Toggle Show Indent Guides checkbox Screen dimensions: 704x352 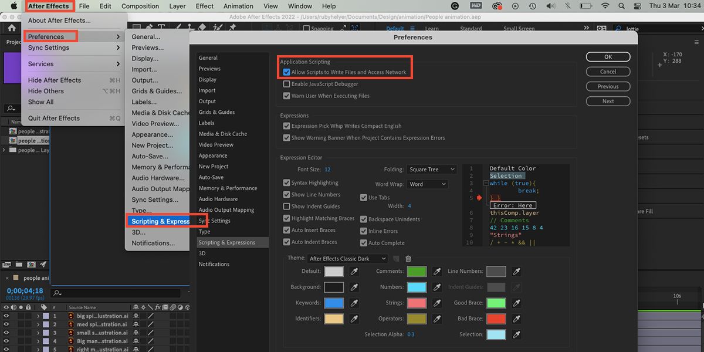pyautogui.click(x=287, y=207)
